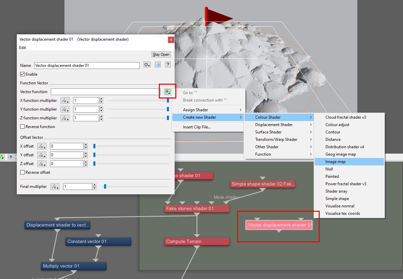
Task: Select Colour adjust shader option
Action: [x=349, y=125]
